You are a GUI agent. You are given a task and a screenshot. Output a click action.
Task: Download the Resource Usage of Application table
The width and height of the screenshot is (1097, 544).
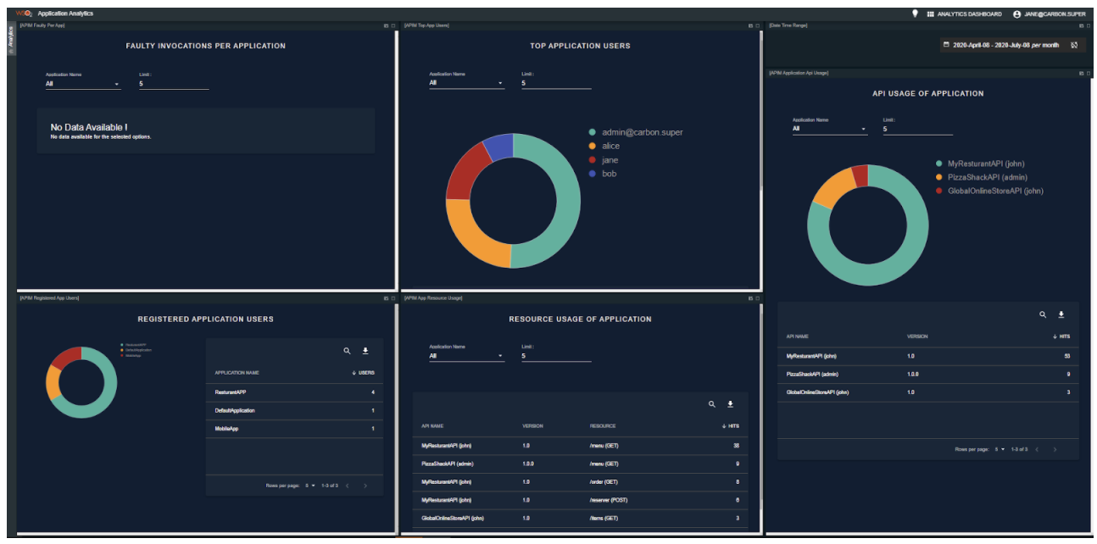730,404
